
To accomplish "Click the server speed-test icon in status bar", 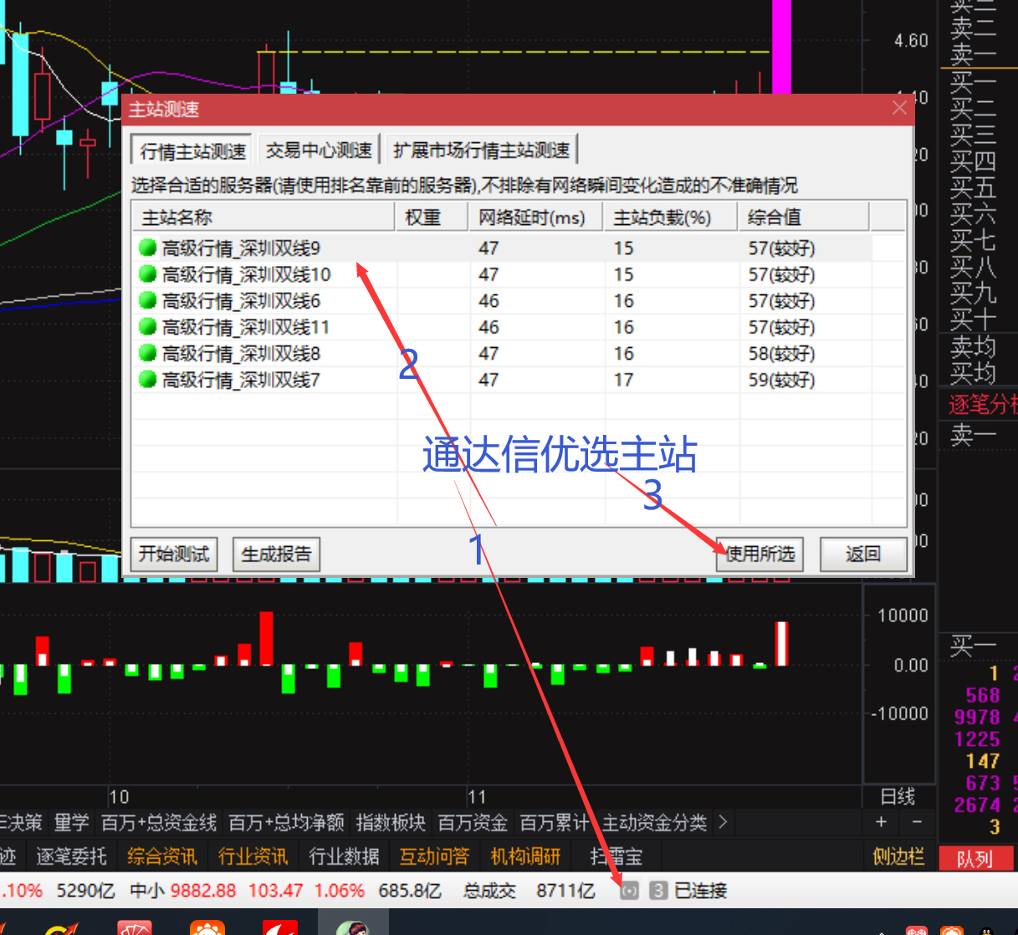I will (629, 891).
